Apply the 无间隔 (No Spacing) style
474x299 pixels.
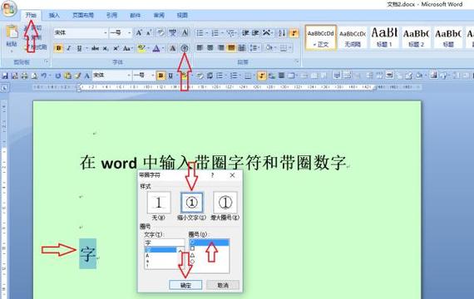tap(353, 37)
